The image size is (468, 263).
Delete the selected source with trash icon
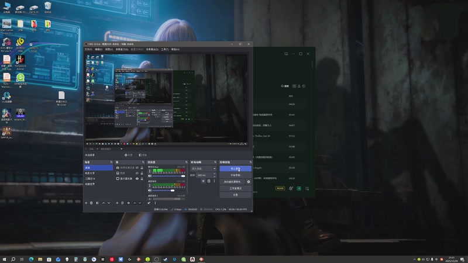pos(122,203)
